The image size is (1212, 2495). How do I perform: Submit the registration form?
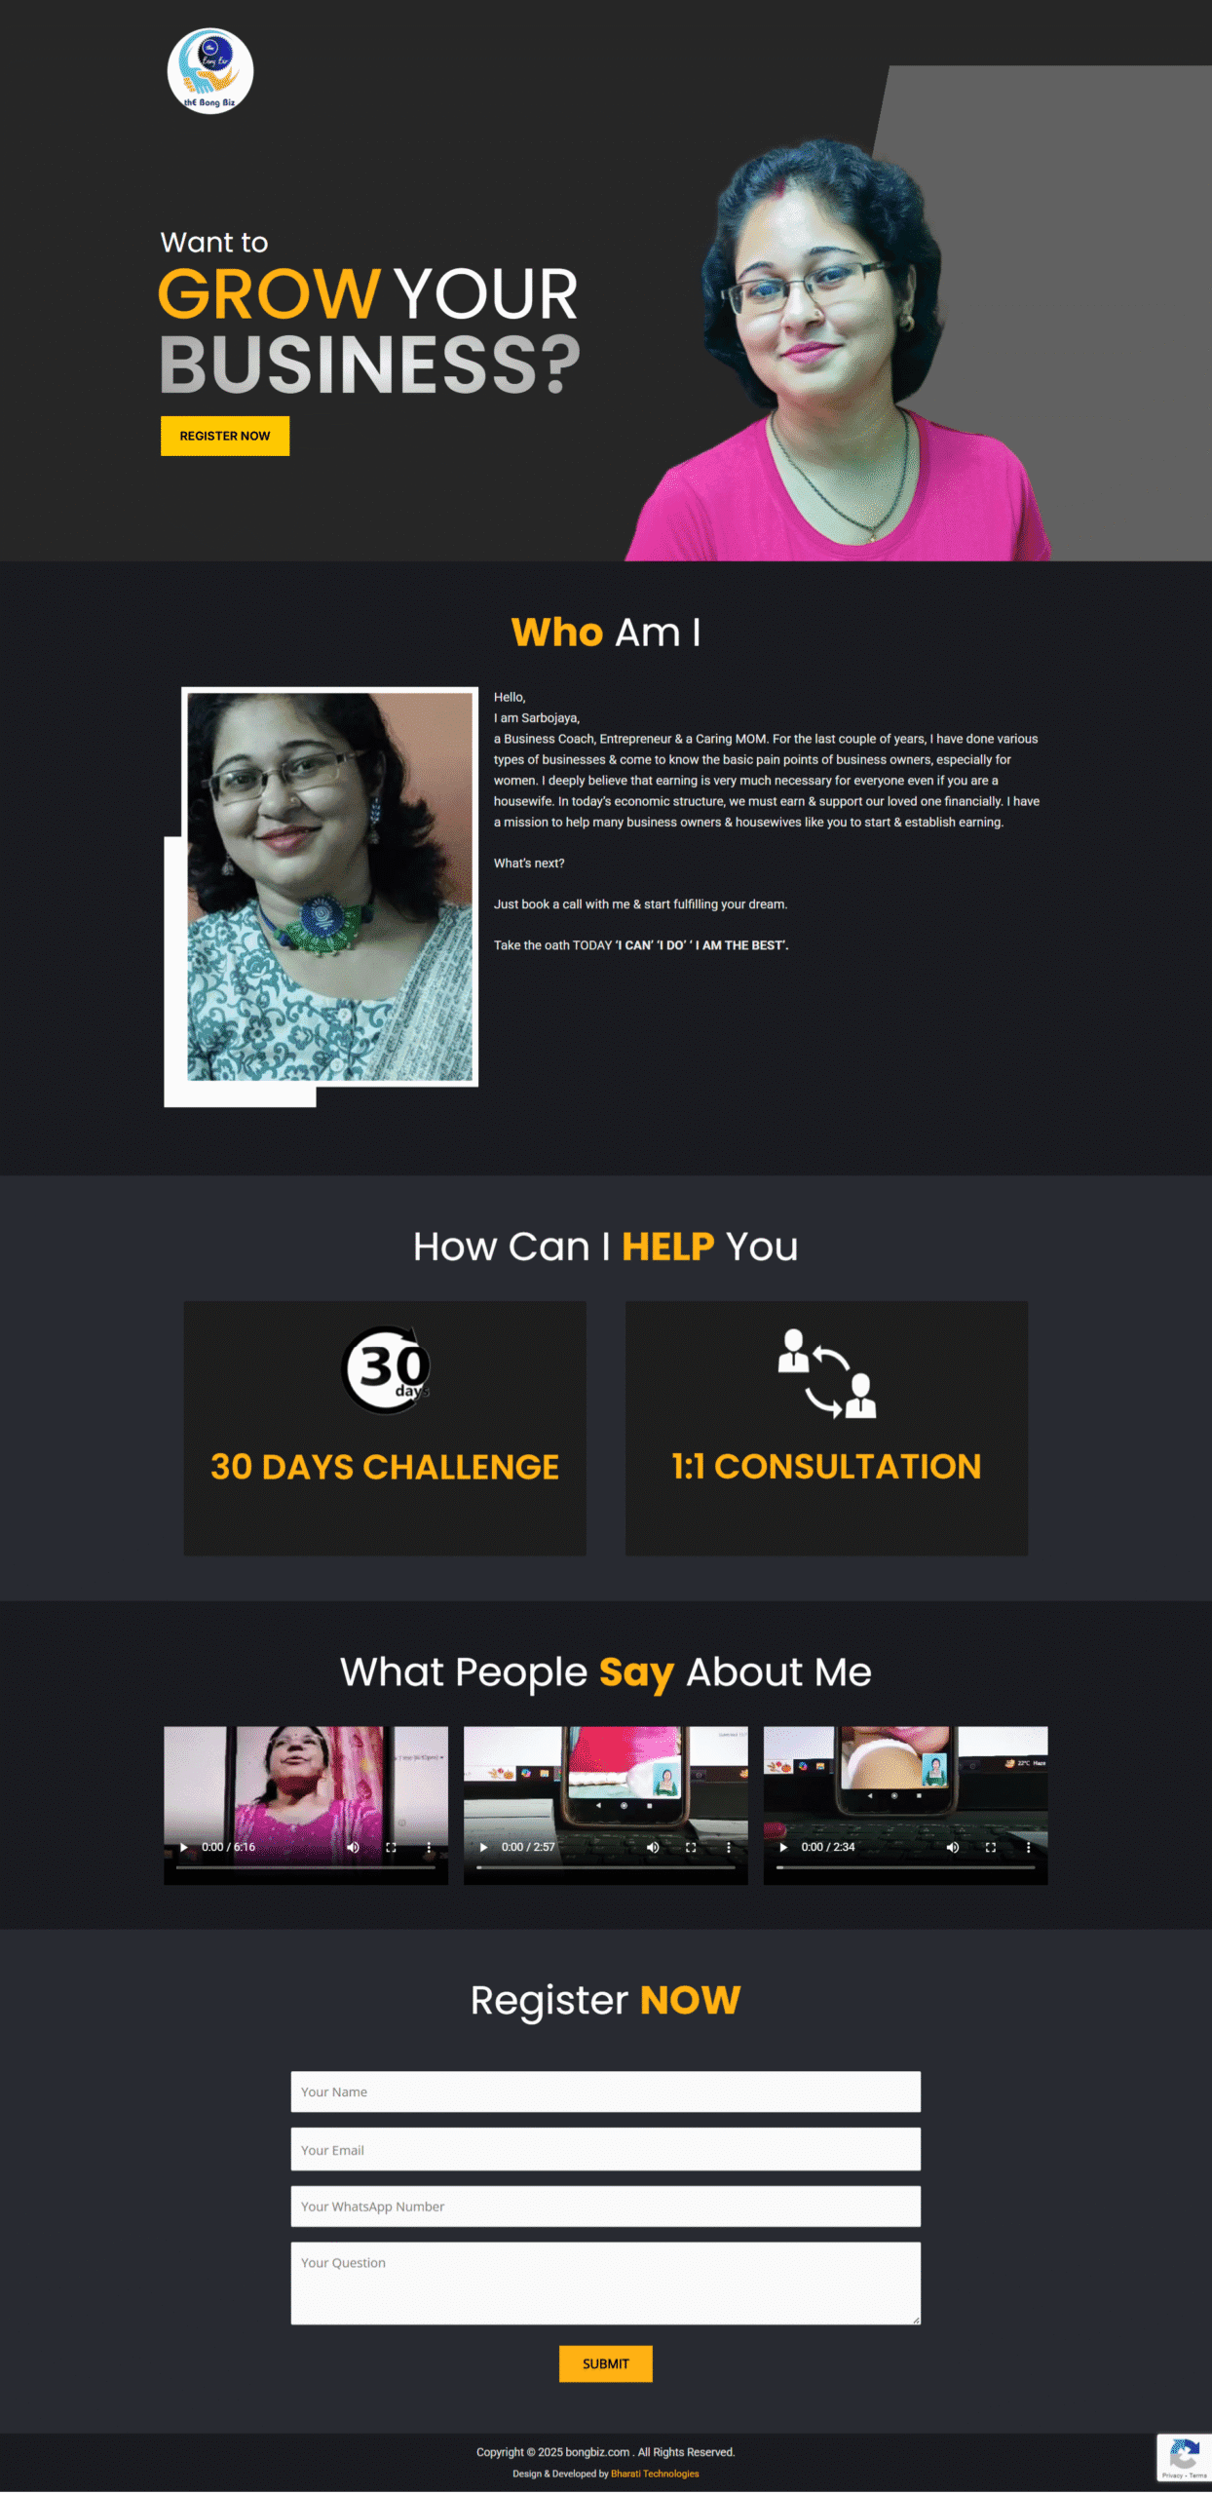coord(605,2363)
